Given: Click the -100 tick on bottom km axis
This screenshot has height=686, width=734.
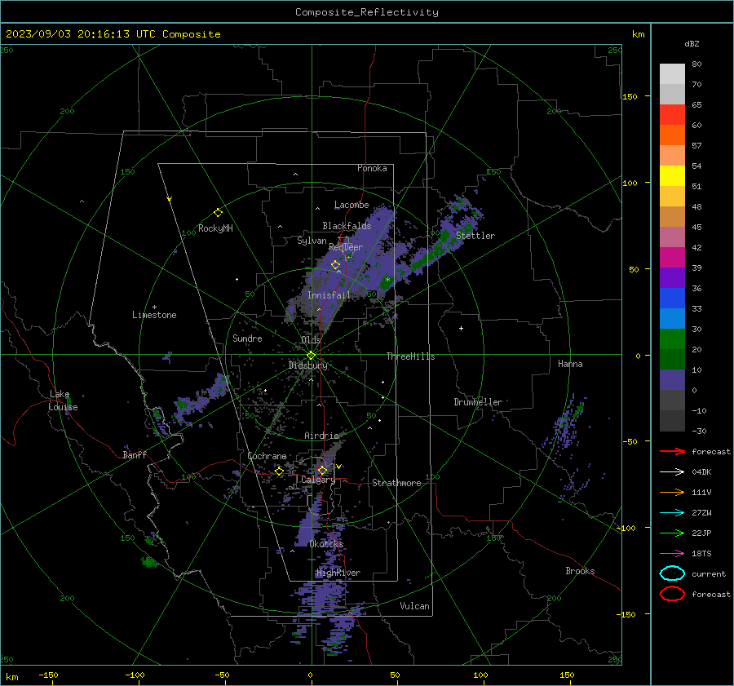Looking at the screenshot, I should pos(135,675).
